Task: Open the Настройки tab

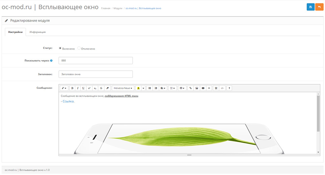Action: point(15,32)
